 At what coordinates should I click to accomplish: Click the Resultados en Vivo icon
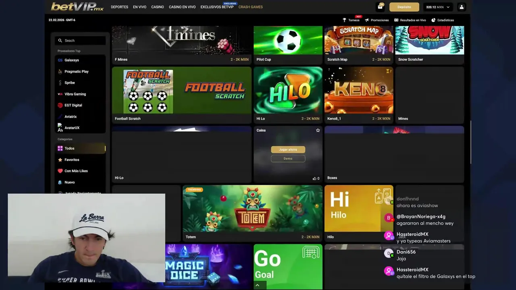[x=396, y=20]
